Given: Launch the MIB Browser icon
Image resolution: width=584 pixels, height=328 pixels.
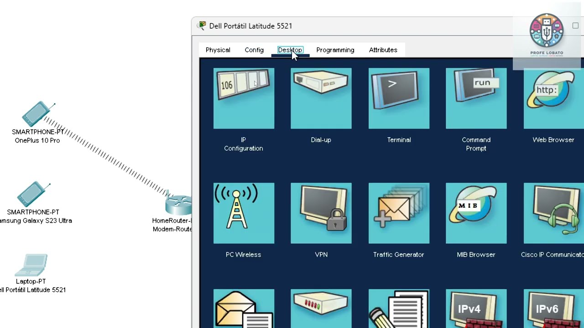Looking at the screenshot, I should [476, 213].
